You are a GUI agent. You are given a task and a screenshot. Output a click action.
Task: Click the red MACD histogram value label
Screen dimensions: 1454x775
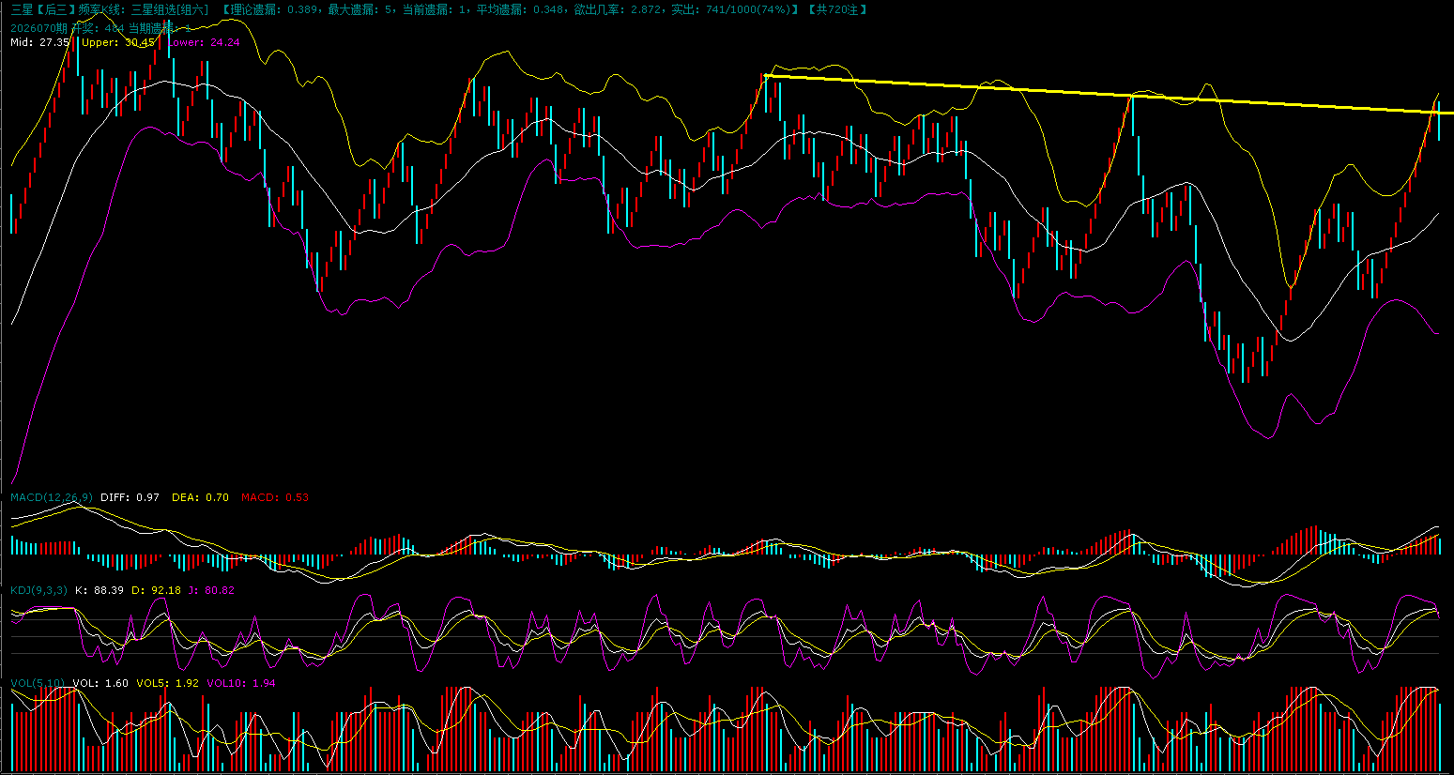274,497
